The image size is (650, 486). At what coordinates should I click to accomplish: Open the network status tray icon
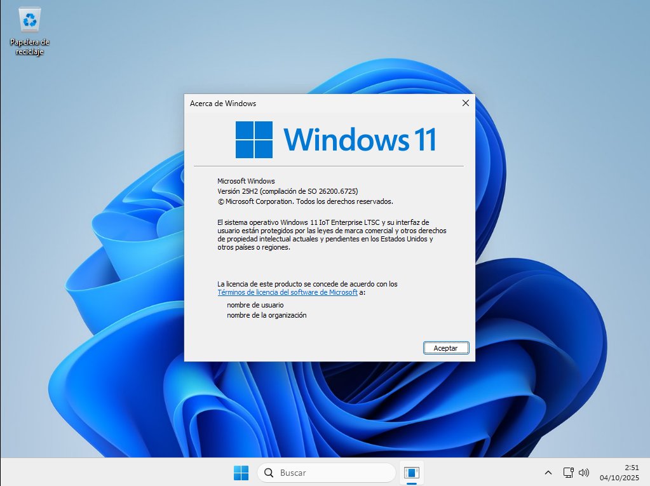pyautogui.click(x=568, y=473)
